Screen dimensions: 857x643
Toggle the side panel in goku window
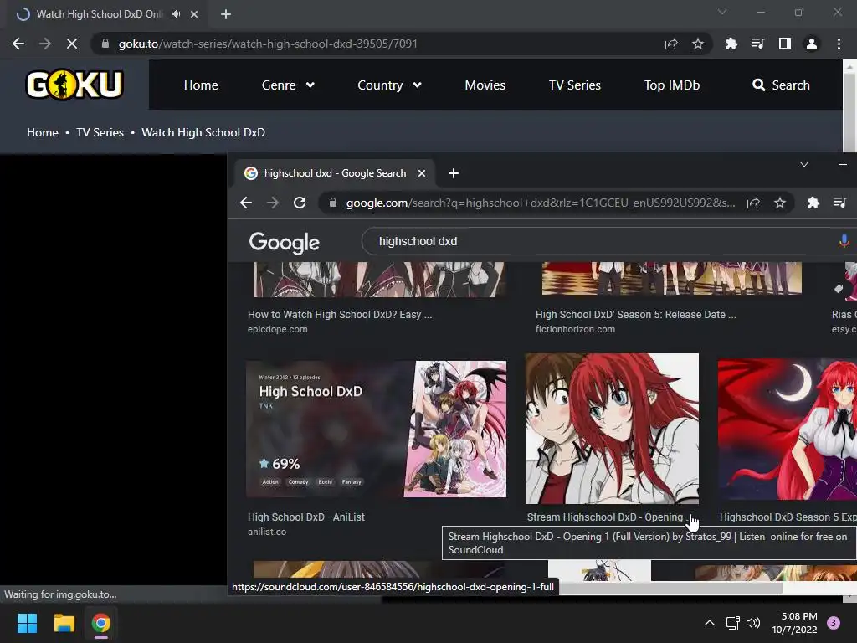(784, 44)
